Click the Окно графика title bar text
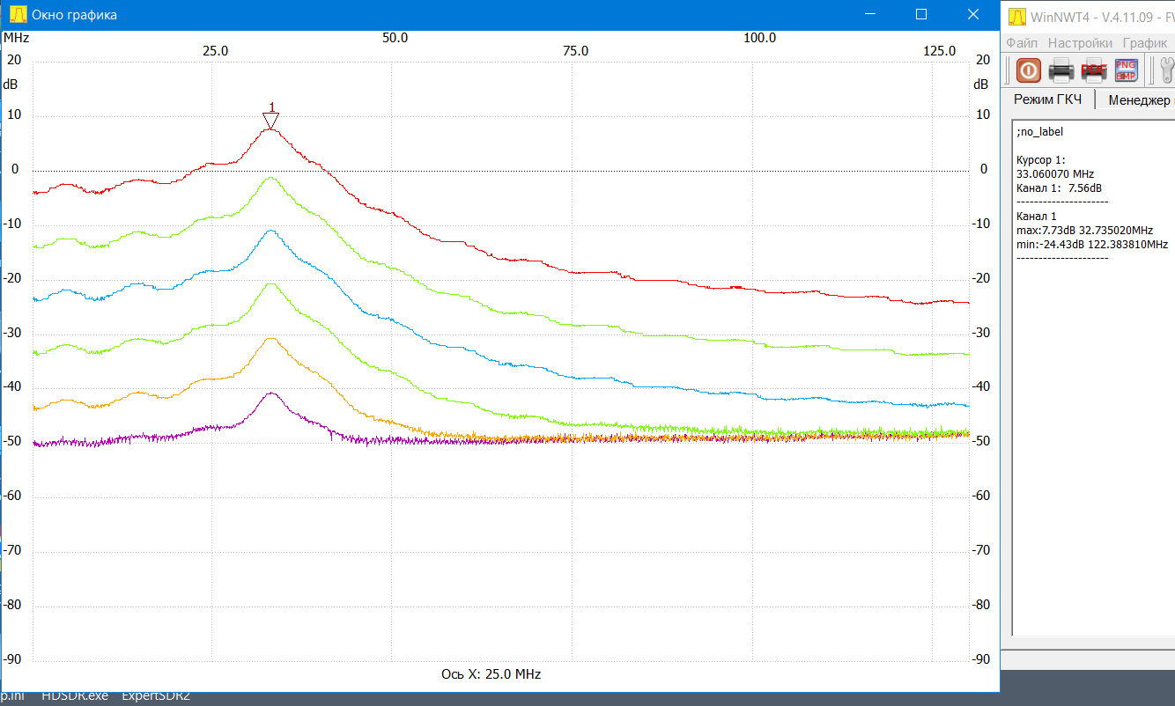This screenshot has width=1175, height=706. (74, 15)
